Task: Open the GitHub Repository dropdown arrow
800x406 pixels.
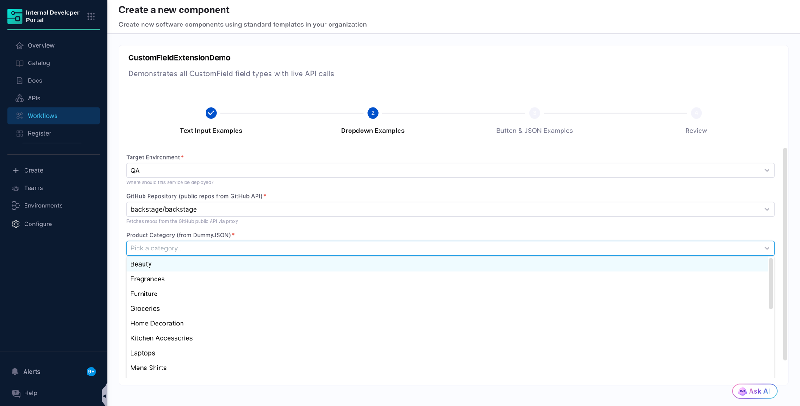Action: point(767,209)
